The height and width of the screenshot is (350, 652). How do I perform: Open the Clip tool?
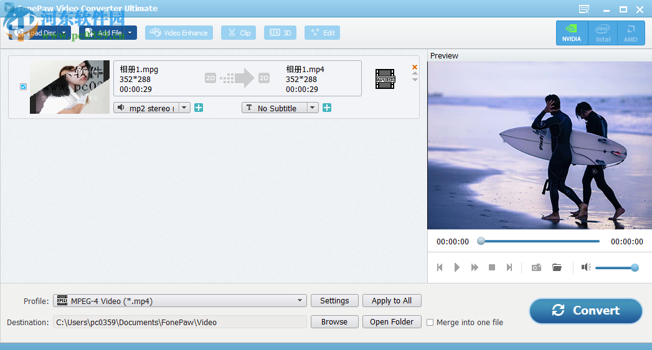pyautogui.click(x=239, y=33)
